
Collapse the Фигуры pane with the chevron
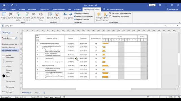click(x=18, y=32)
